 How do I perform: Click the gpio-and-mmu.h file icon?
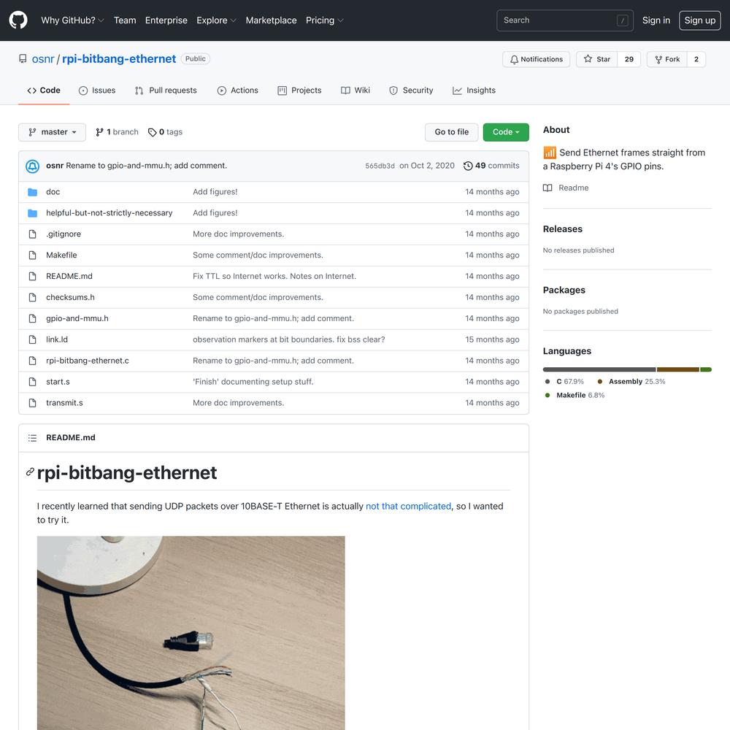pyautogui.click(x=32, y=318)
